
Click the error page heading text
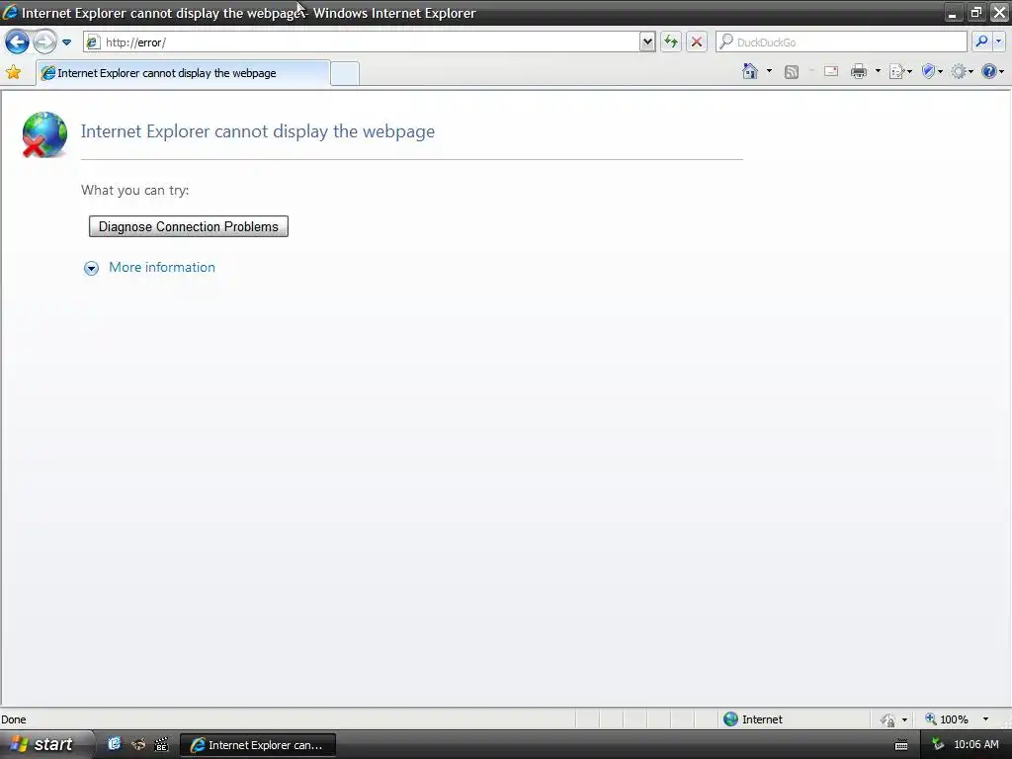point(258,131)
